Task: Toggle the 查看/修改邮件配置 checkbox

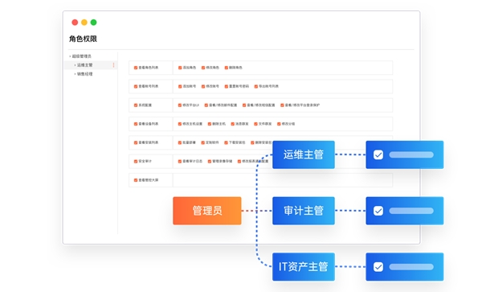Action: (206, 105)
